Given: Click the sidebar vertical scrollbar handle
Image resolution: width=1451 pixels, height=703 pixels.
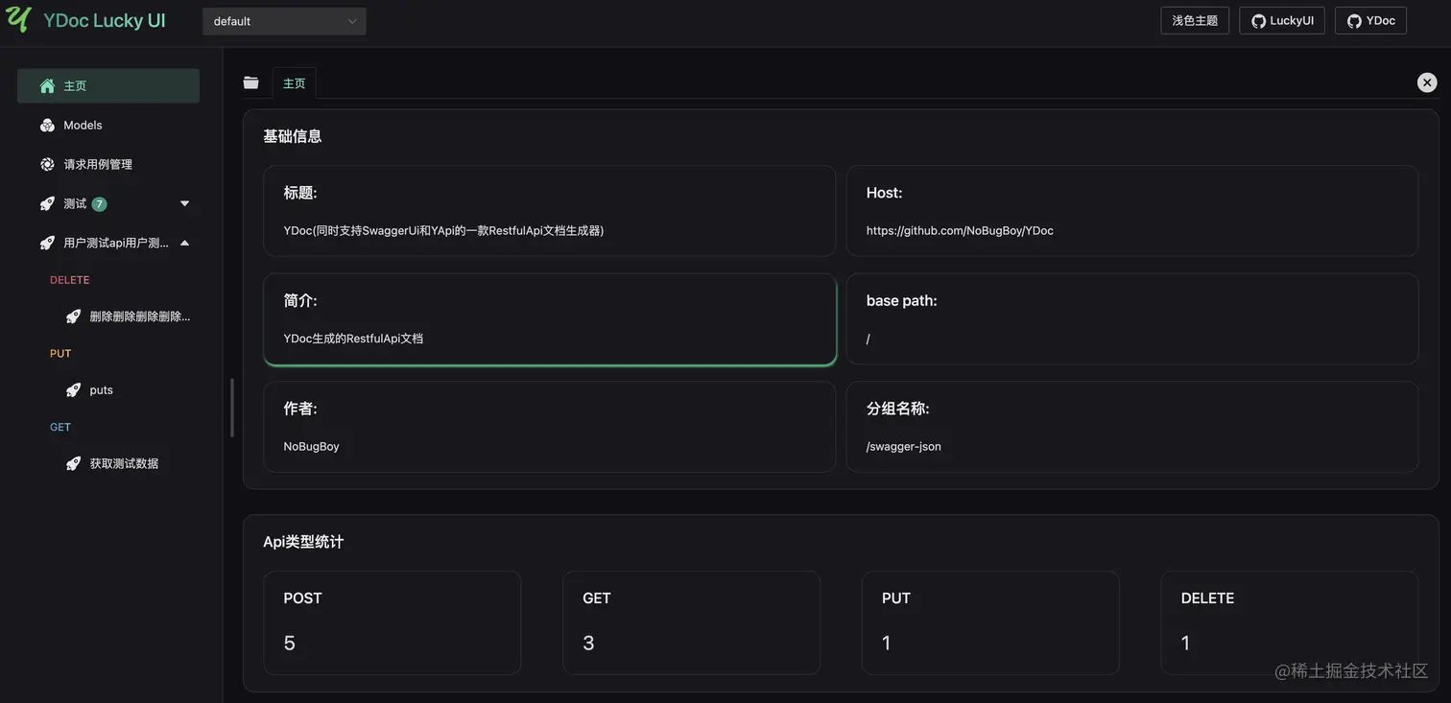Looking at the screenshot, I should coord(232,408).
